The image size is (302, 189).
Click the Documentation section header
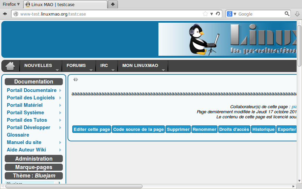pos(34,81)
